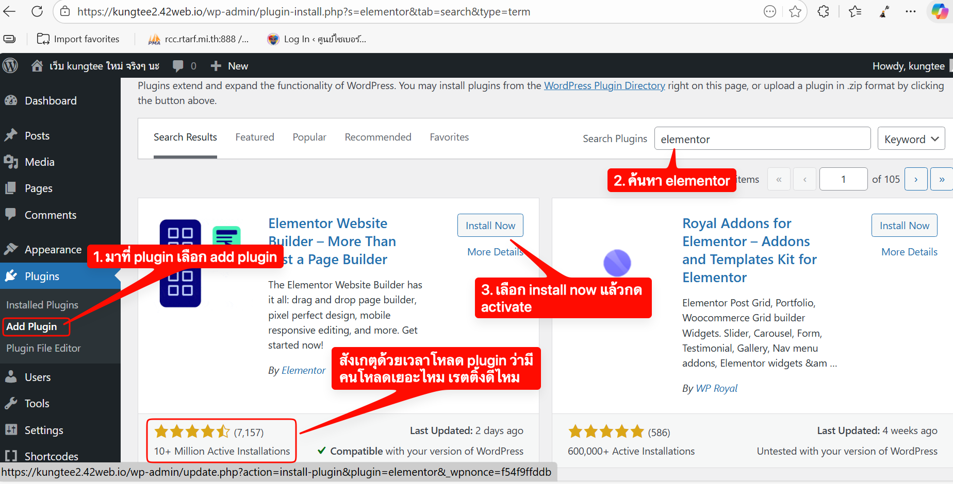Open the browser extensions puzzle icon
The height and width of the screenshot is (484, 953).
(823, 11)
